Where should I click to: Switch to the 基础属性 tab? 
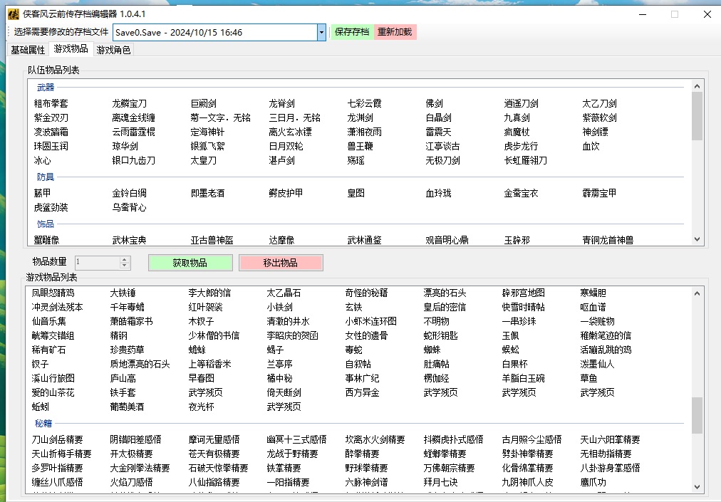tap(28, 50)
